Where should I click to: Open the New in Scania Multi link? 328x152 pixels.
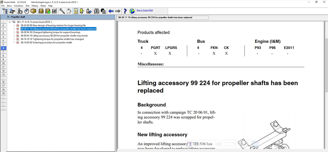tap(145, 10)
